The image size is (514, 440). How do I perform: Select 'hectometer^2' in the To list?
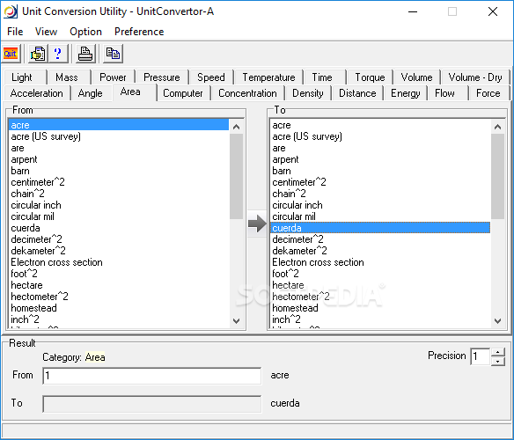pos(380,297)
